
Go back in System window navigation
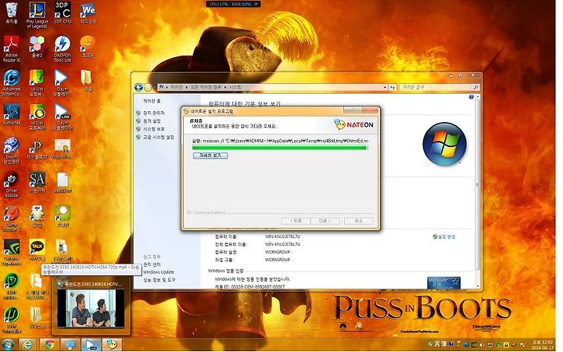[x=138, y=88]
